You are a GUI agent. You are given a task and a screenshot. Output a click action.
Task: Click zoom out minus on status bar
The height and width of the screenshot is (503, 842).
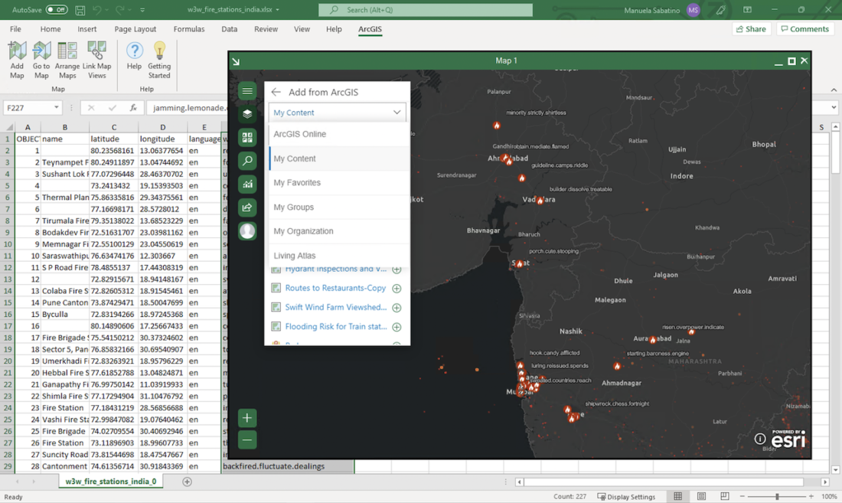click(742, 497)
